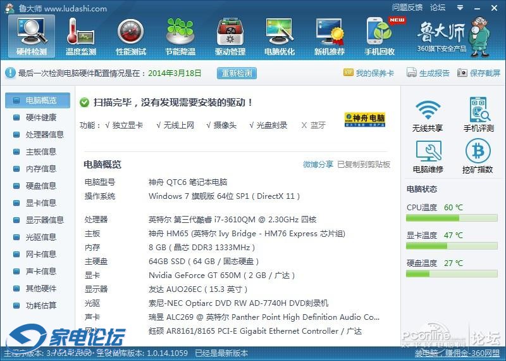The height and width of the screenshot is (361, 506).
Task: Open the 温度监测 temperature monitor tool
Action: pyautogui.click(x=80, y=35)
